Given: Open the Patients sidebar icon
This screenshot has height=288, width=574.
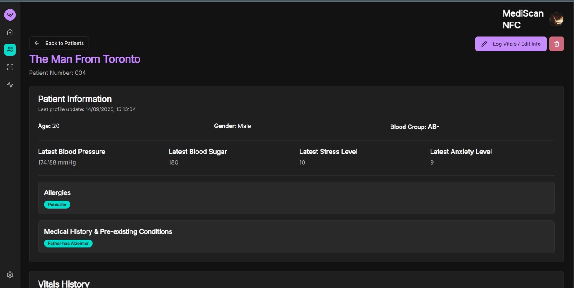Looking at the screenshot, I should (10, 49).
